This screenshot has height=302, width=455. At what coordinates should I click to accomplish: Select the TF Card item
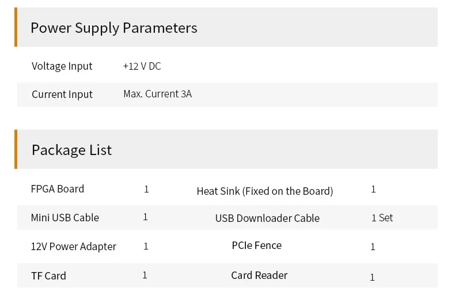[x=48, y=276]
